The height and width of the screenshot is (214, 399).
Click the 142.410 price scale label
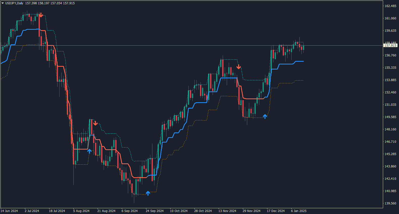(x=390, y=179)
